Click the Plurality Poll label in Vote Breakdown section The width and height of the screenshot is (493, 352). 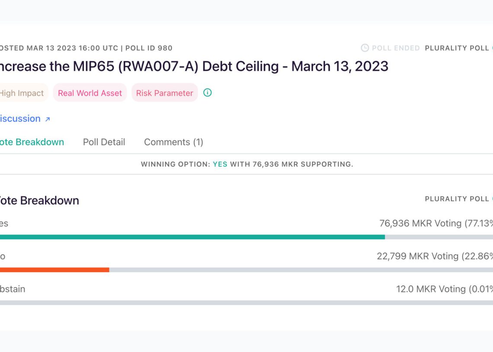(457, 199)
